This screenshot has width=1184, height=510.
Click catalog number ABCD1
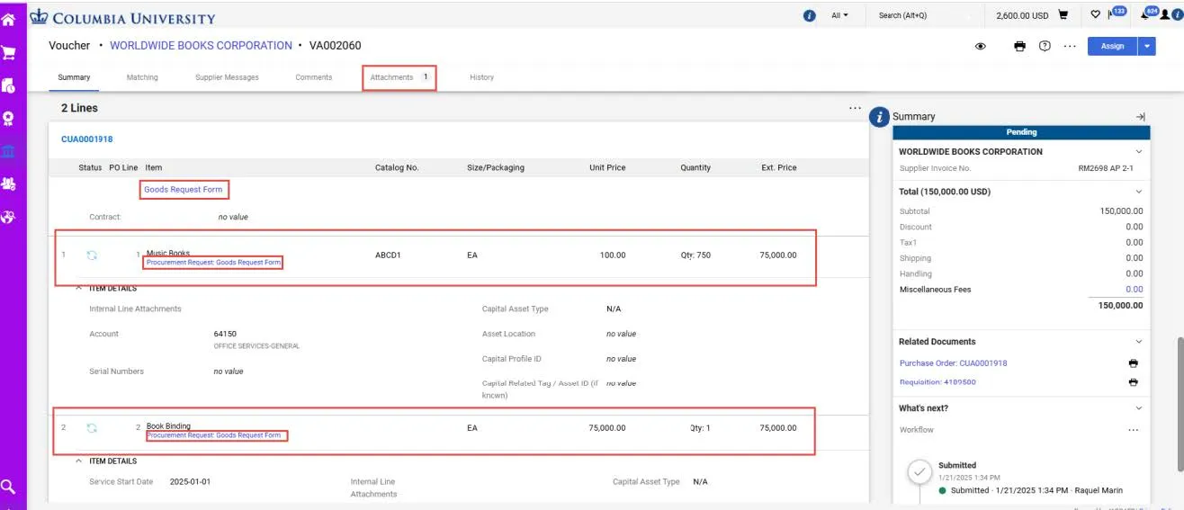tap(388, 255)
